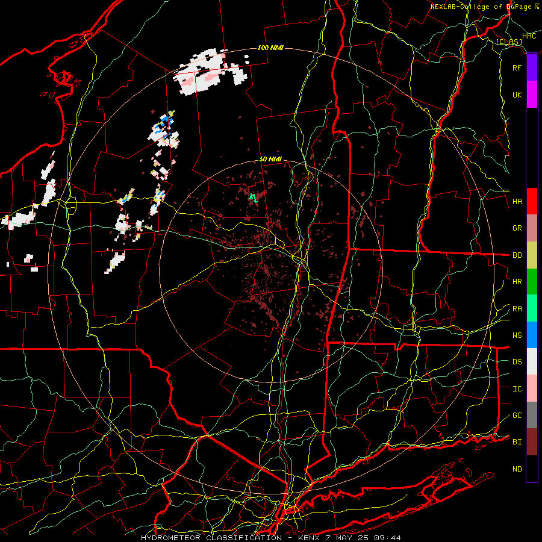The height and width of the screenshot is (542, 542).
Task: Click the "[CLAS]" units label
Action: [509, 42]
